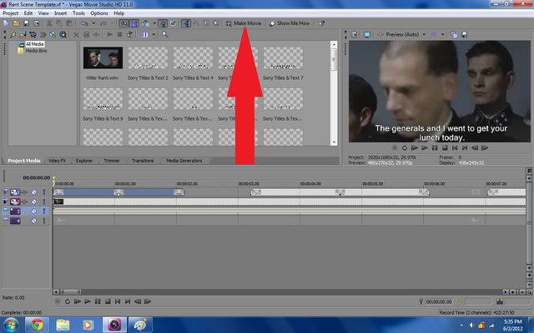Viewport: 534px width, 333px height.
Task: Expand the undo history dropdown arrow
Action: 93,23
